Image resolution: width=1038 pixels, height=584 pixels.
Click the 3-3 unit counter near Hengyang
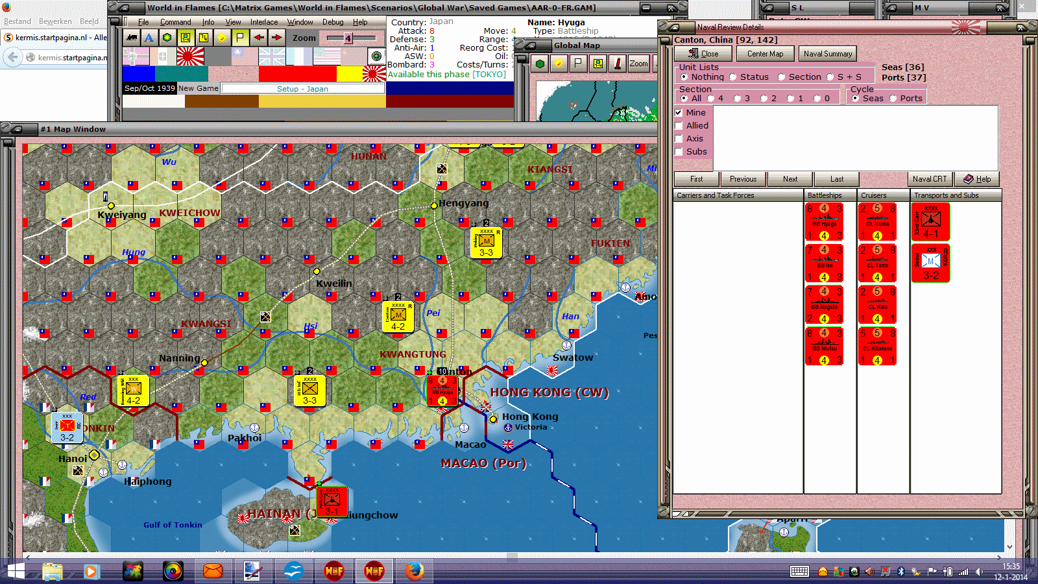pyautogui.click(x=486, y=243)
